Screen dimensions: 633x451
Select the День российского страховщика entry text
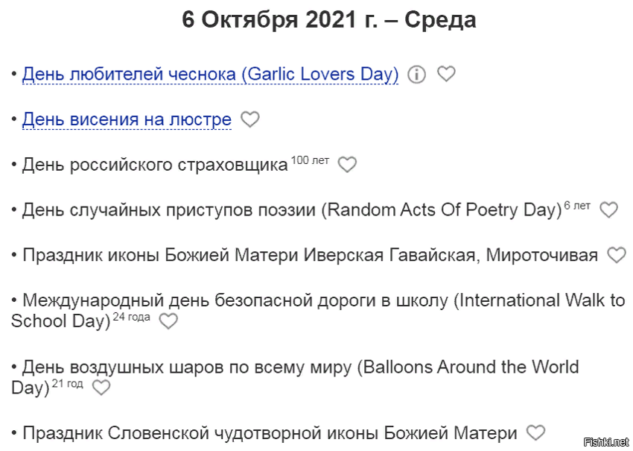tap(155, 165)
